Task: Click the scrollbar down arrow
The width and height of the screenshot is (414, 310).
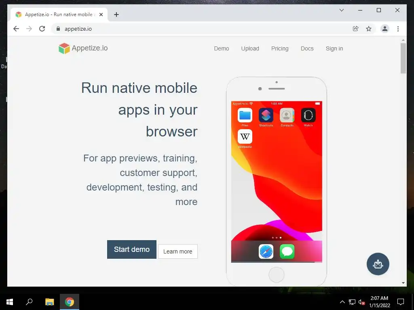Action: [403, 283]
